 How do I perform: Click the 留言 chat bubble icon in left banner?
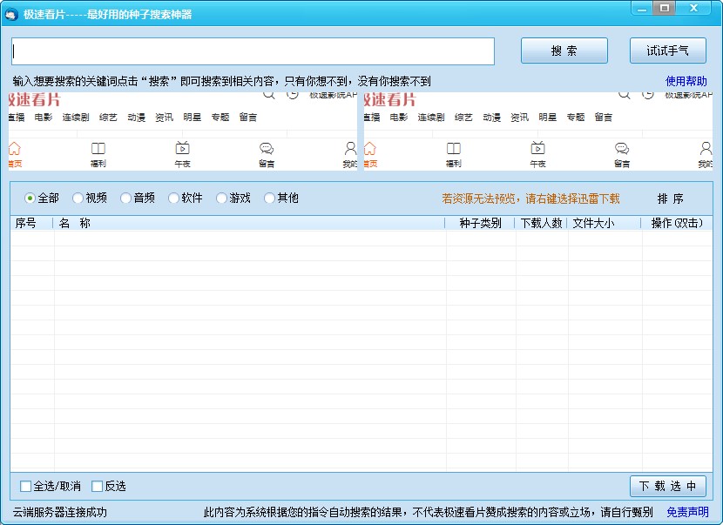[x=267, y=149]
